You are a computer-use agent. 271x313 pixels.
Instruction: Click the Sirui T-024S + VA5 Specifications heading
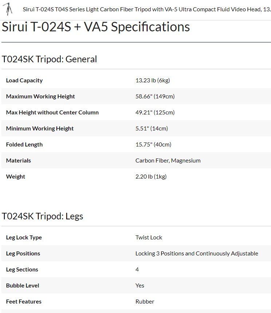[96, 27]
